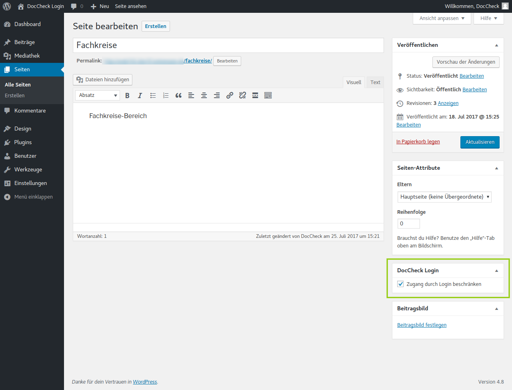This screenshot has width=512, height=390.
Task: Edit Sichtbarkeit via Bearbeiten link
Action: click(474, 90)
